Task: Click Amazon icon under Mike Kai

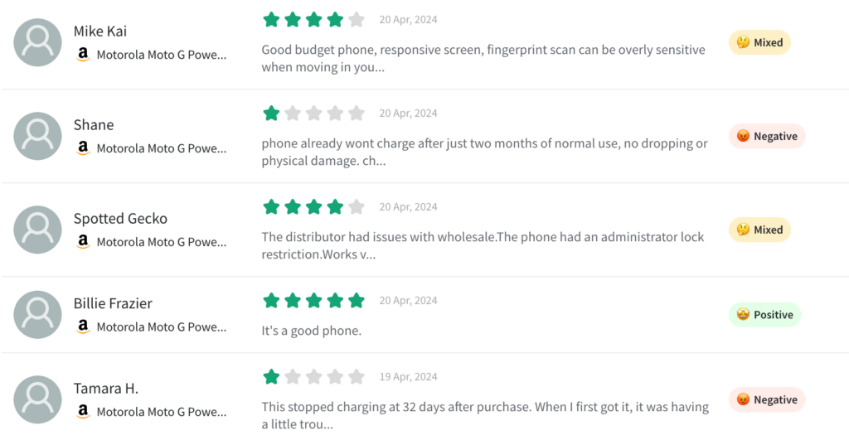Action: pos(83,55)
